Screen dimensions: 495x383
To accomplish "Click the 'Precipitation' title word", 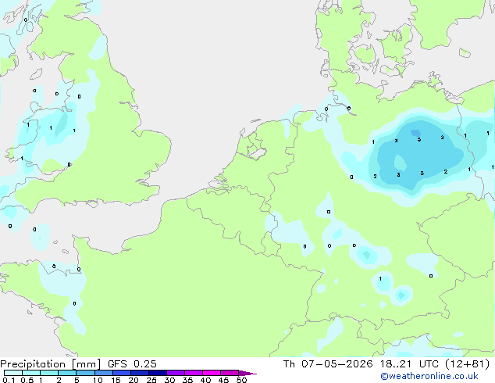I will tap(33, 364).
